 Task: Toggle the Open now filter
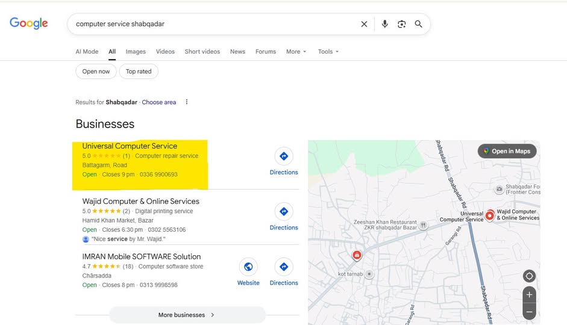pos(96,72)
